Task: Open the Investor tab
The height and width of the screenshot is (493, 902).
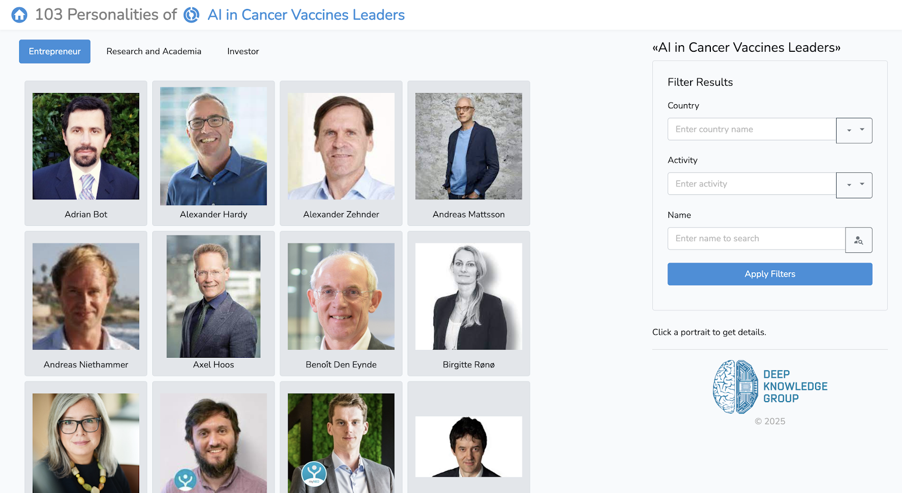Action: coord(243,51)
